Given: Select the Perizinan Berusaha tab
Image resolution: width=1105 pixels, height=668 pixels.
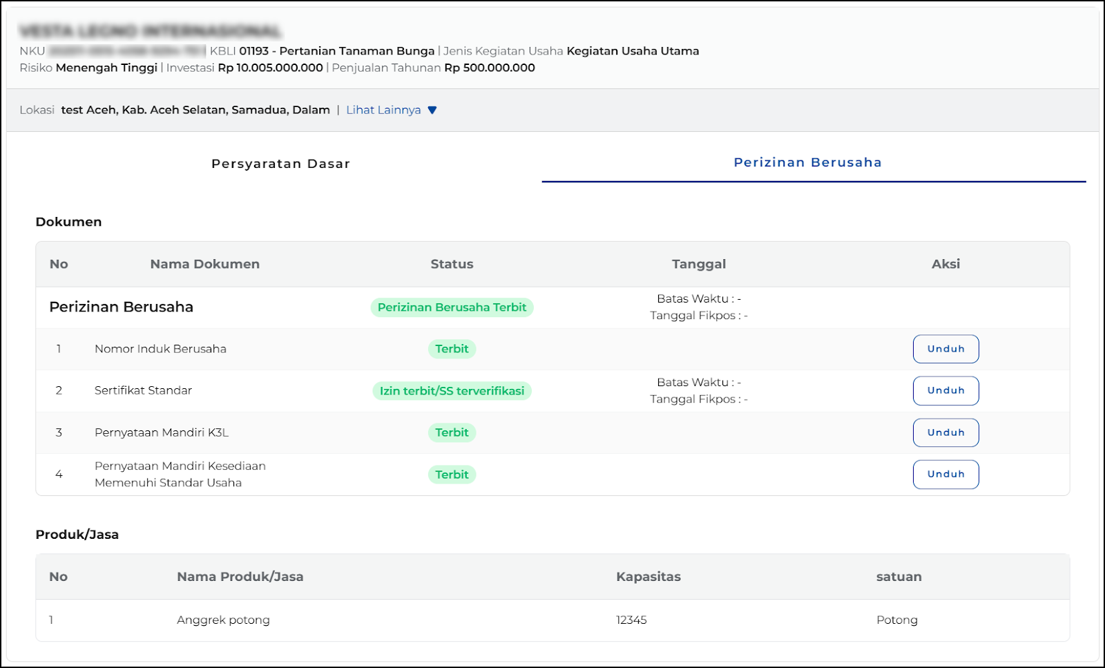Looking at the screenshot, I should (x=807, y=162).
